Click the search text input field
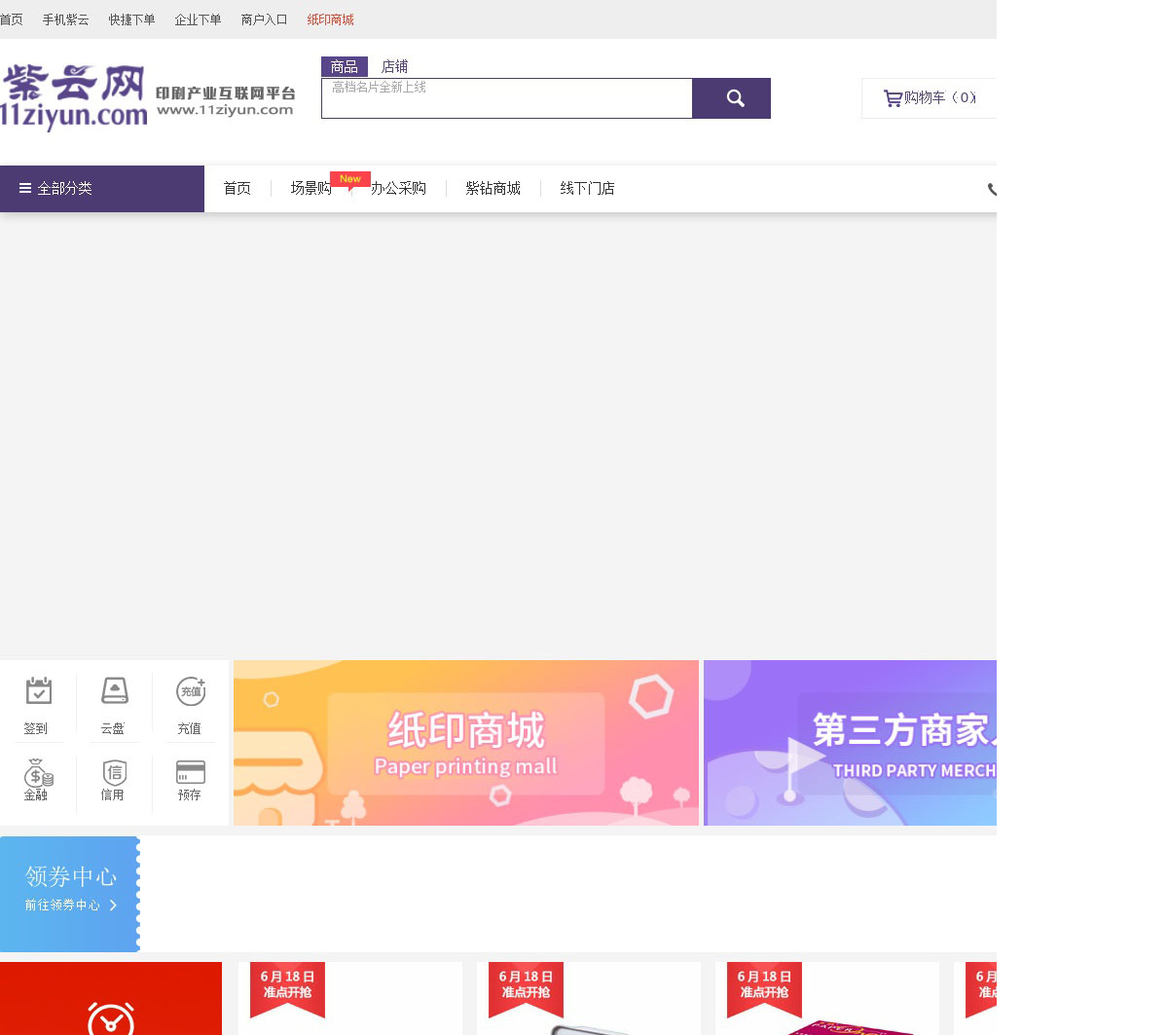The height and width of the screenshot is (1035, 1168). (x=506, y=99)
